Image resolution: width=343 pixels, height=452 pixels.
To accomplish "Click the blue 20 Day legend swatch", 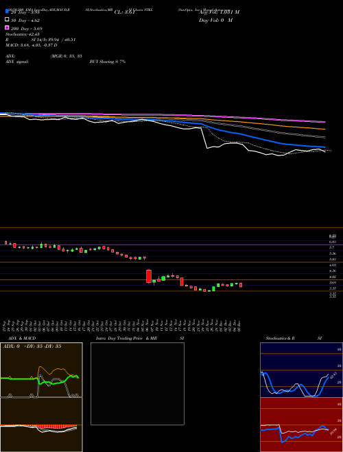I will pyautogui.click(x=7, y=11).
